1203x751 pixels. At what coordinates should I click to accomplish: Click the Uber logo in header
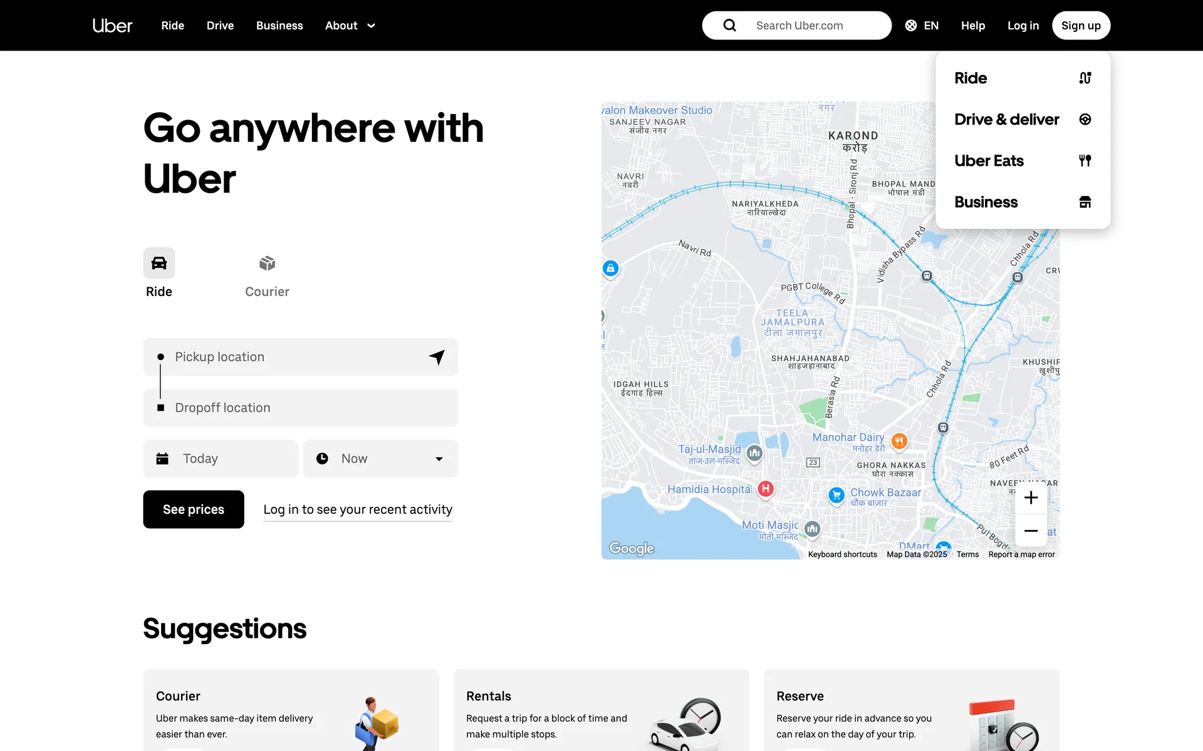pyautogui.click(x=112, y=26)
